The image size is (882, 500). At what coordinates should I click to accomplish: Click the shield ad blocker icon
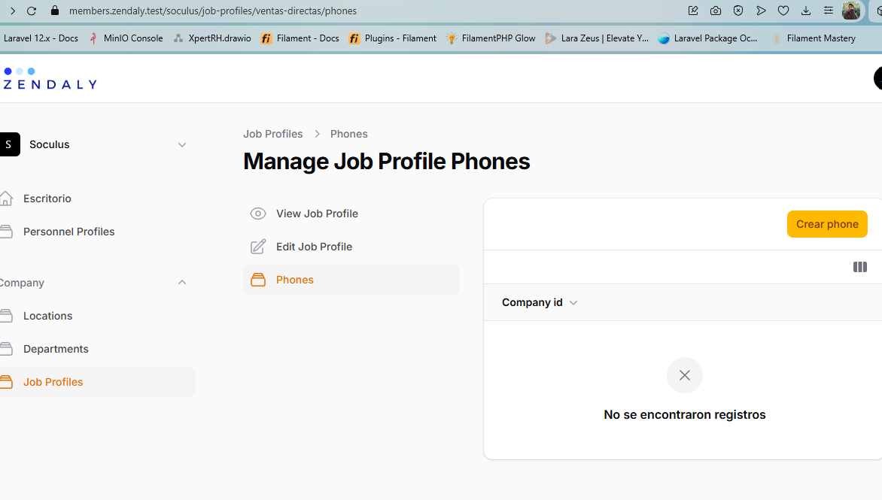coord(738,11)
